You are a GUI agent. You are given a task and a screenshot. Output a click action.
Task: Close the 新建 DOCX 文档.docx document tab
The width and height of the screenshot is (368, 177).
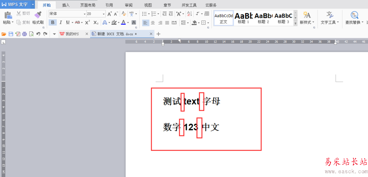pyautogui.click(x=151, y=34)
